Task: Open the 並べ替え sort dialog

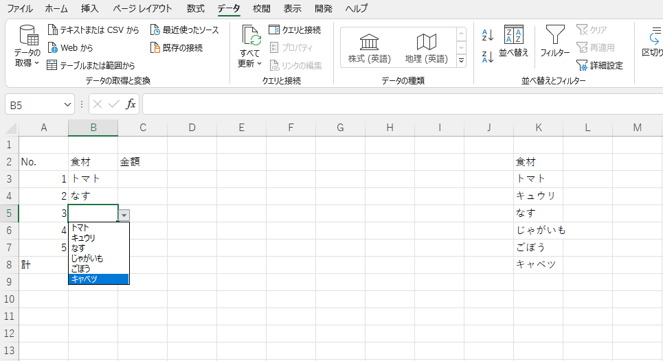Action: tap(514, 41)
